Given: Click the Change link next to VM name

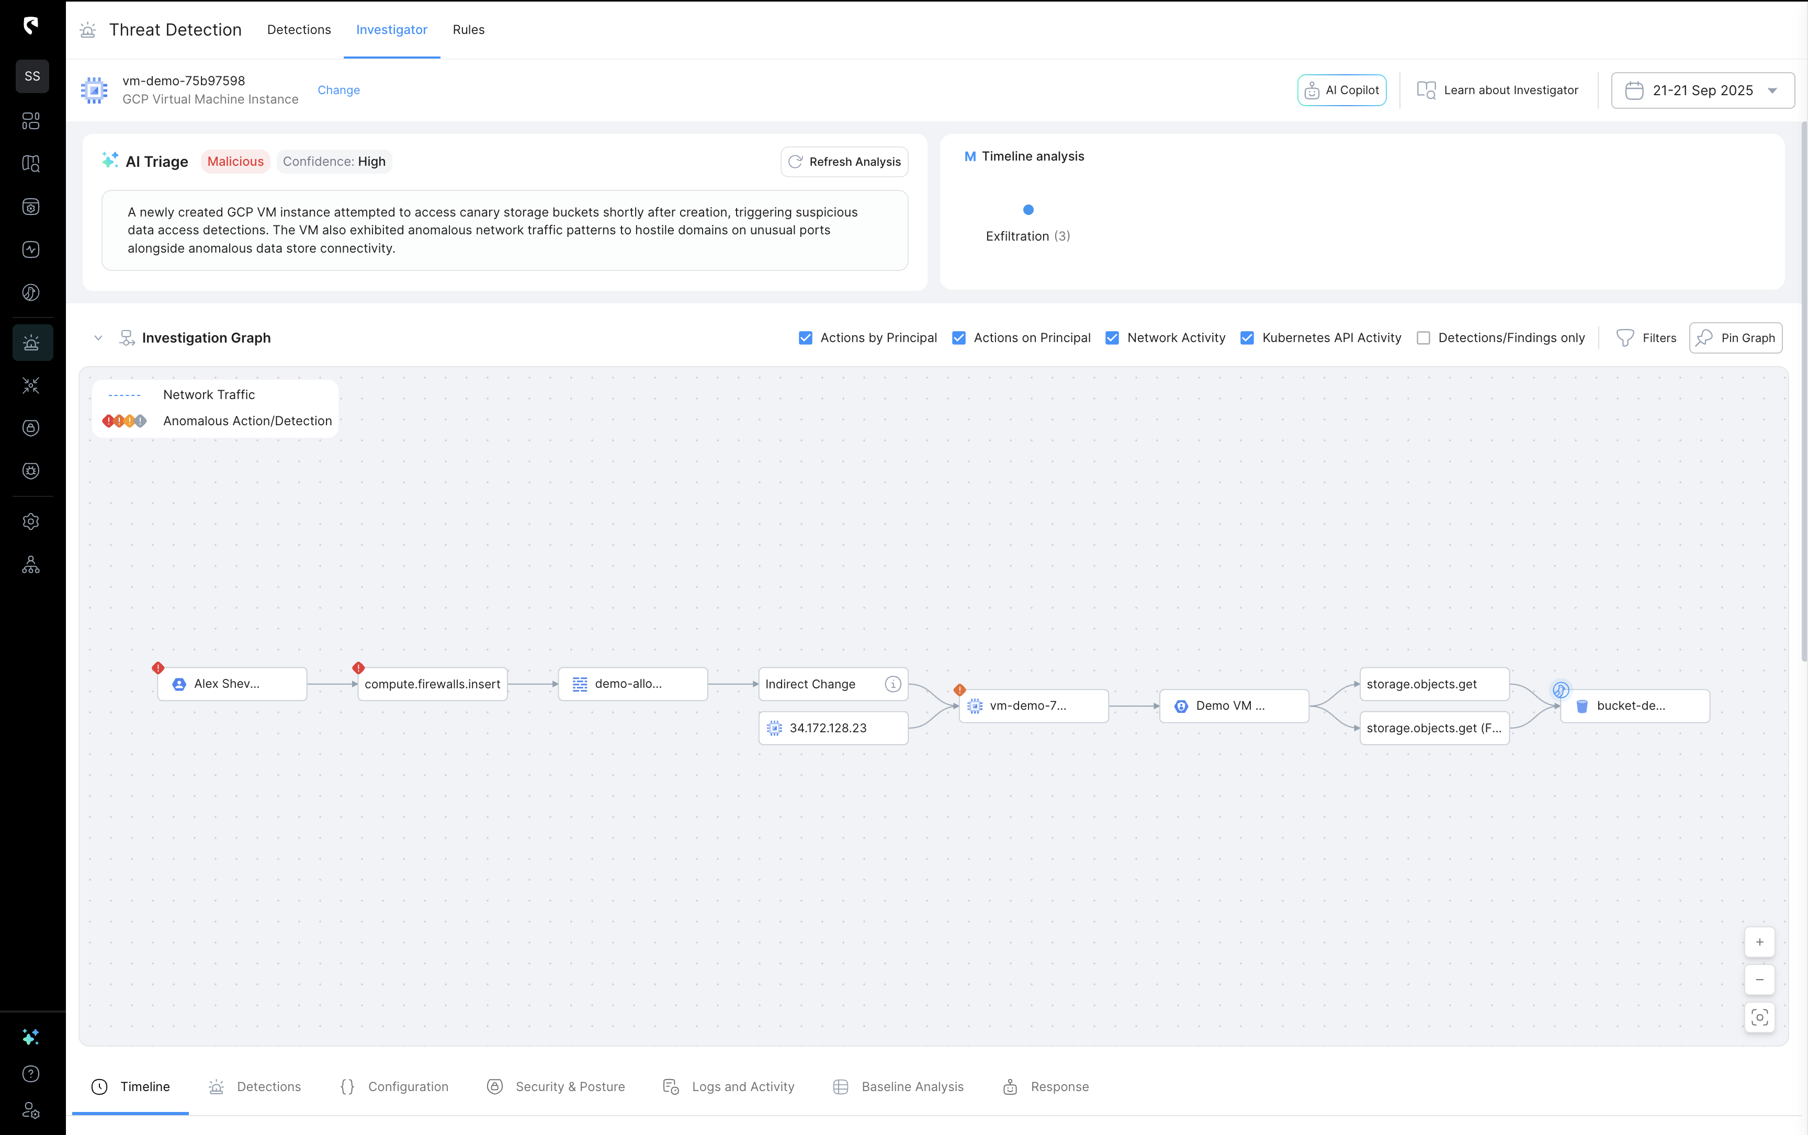Looking at the screenshot, I should click(x=338, y=90).
